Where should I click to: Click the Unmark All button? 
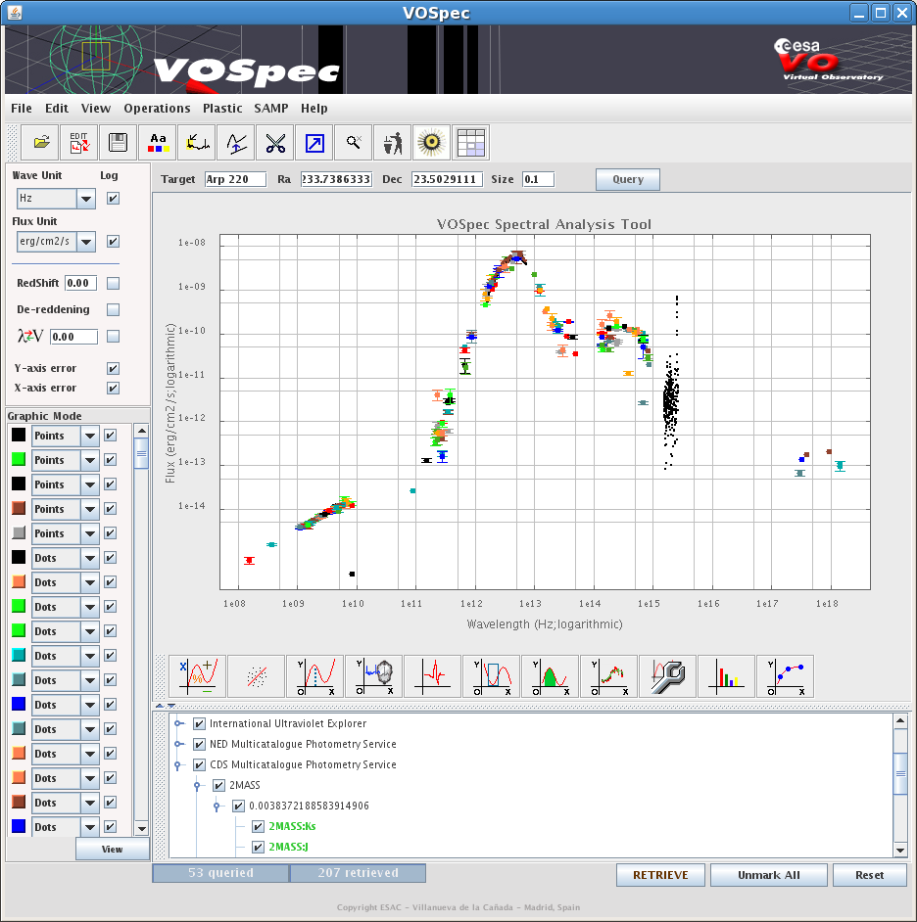pyautogui.click(x=769, y=875)
